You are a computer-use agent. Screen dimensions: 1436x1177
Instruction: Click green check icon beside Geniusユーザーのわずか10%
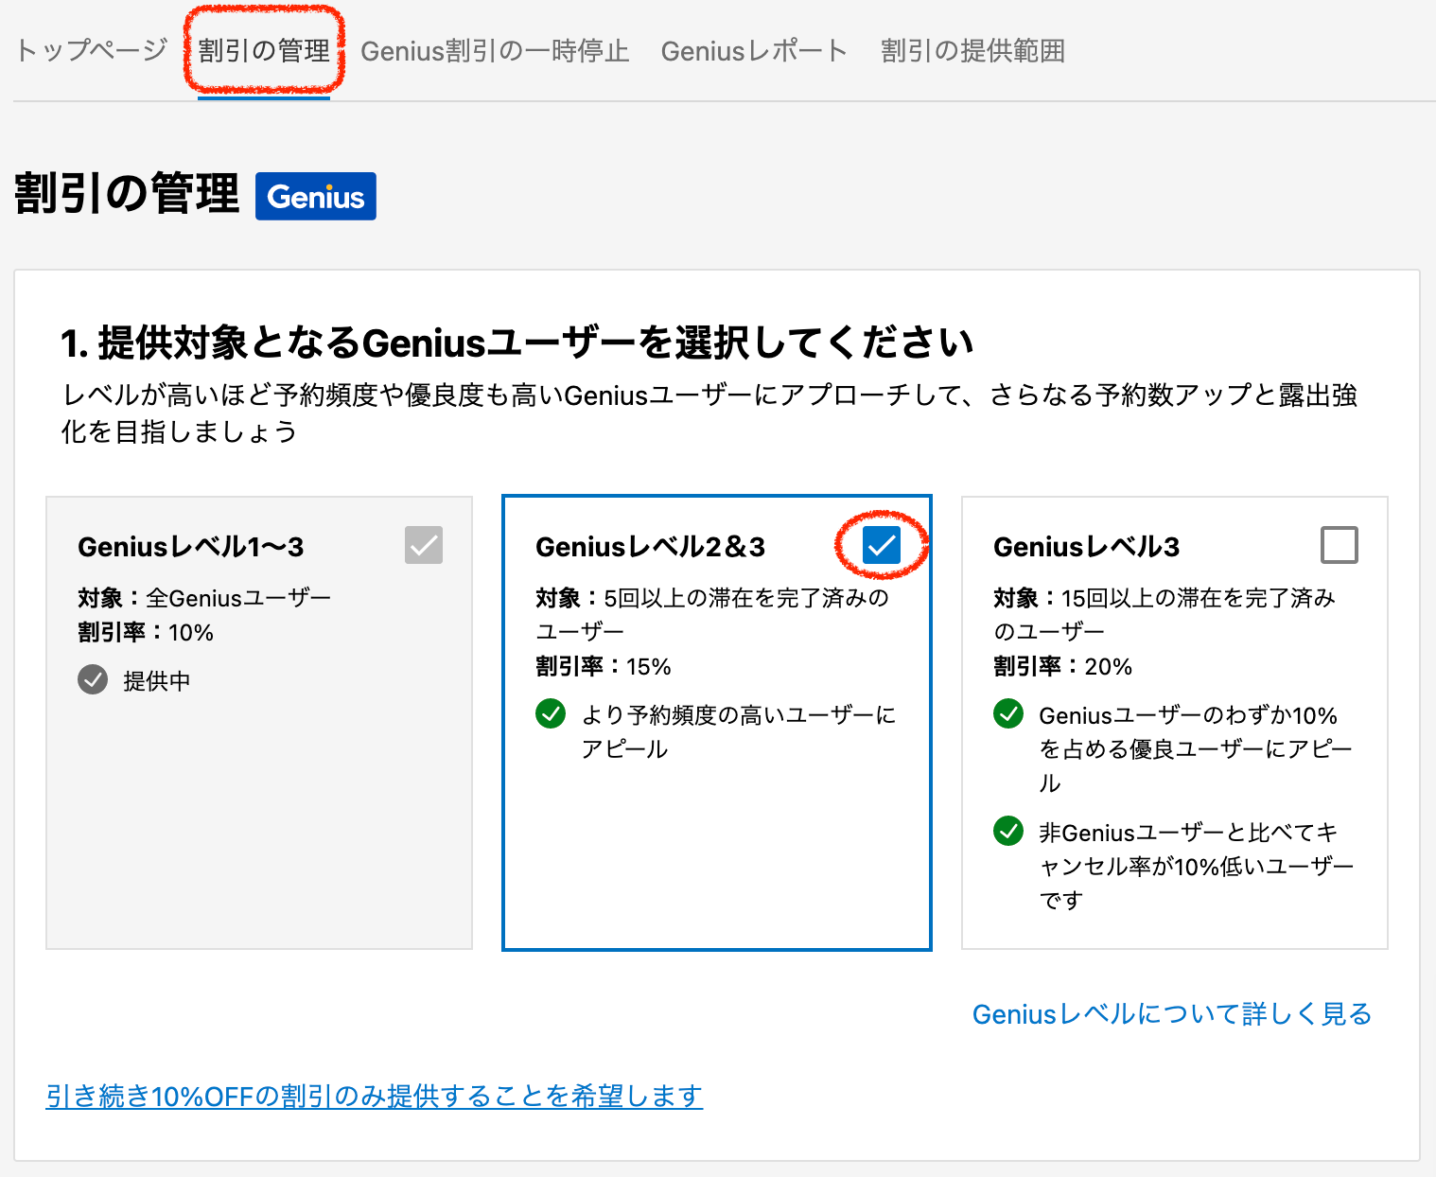coord(1008,713)
